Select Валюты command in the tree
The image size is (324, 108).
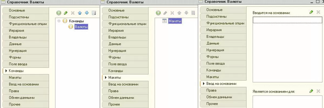coord(81,27)
